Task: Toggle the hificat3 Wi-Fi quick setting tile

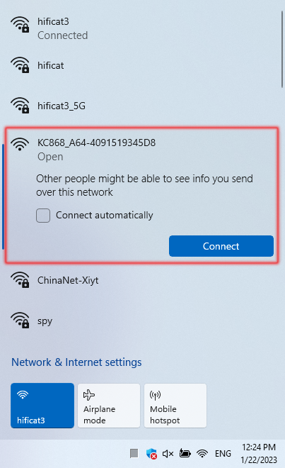Action: 42,406
